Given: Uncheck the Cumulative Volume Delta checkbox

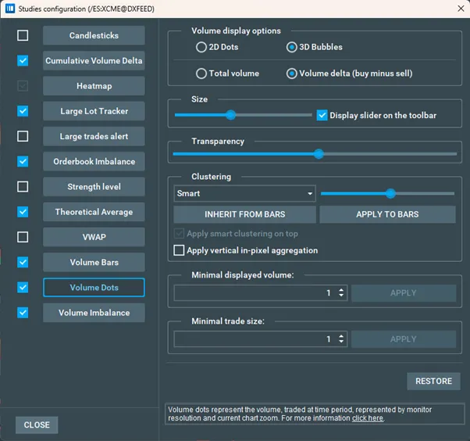Looking at the screenshot, I should [x=23, y=61].
